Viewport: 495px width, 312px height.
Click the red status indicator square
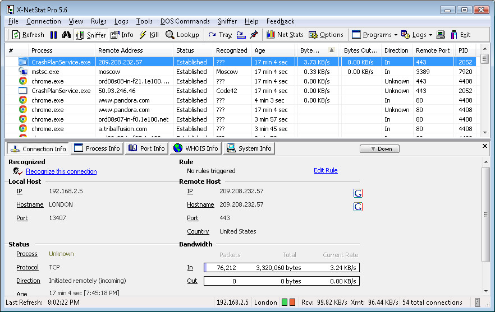click(x=292, y=302)
